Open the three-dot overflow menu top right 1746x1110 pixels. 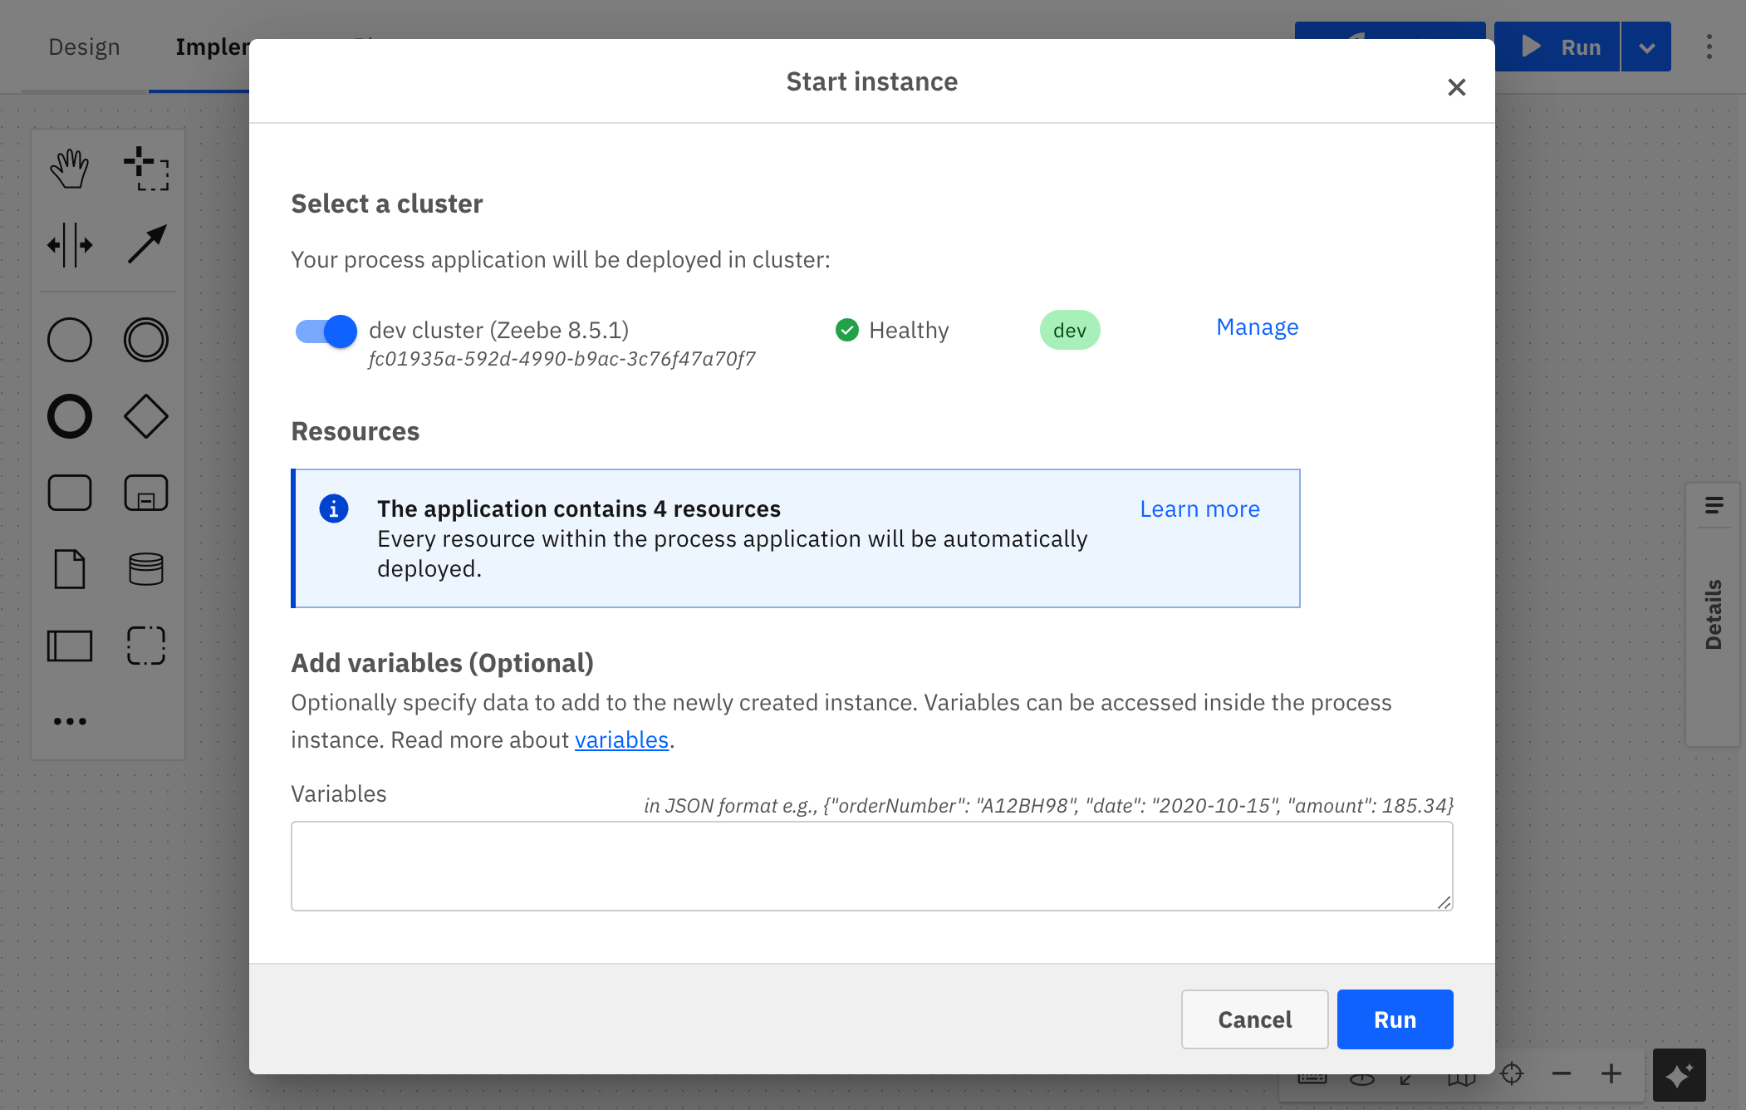click(1709, 47)
